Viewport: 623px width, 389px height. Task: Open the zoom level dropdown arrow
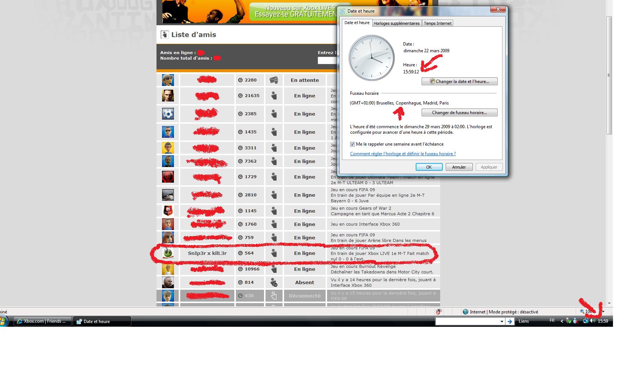[x=603, y=312]
